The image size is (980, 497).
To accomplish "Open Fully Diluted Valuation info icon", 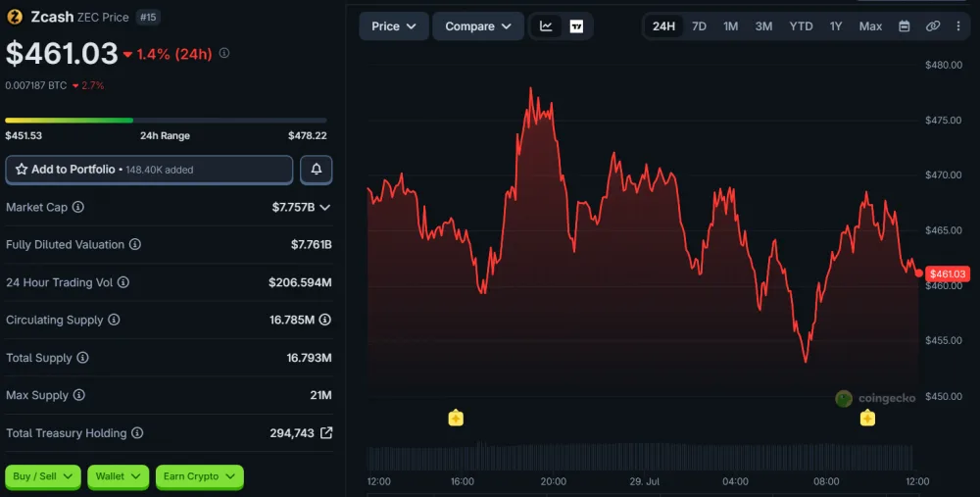I will click(x=135, y=244).
